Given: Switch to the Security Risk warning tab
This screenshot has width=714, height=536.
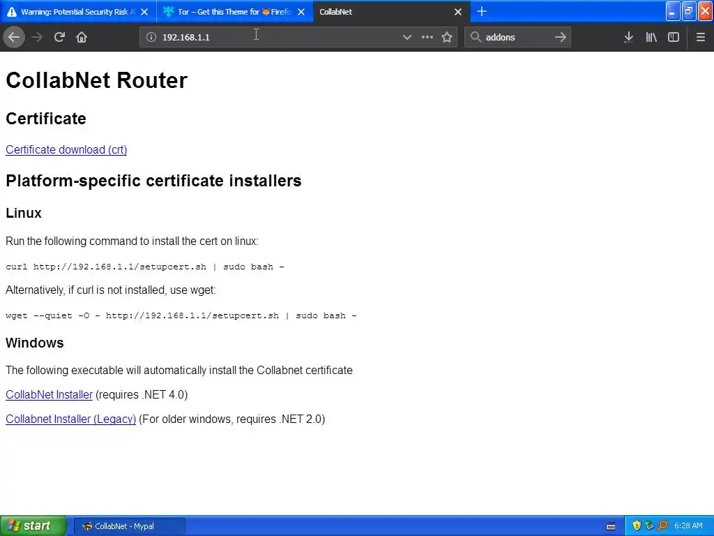Looking at the screenshot, I should click(x=78, y=12).
